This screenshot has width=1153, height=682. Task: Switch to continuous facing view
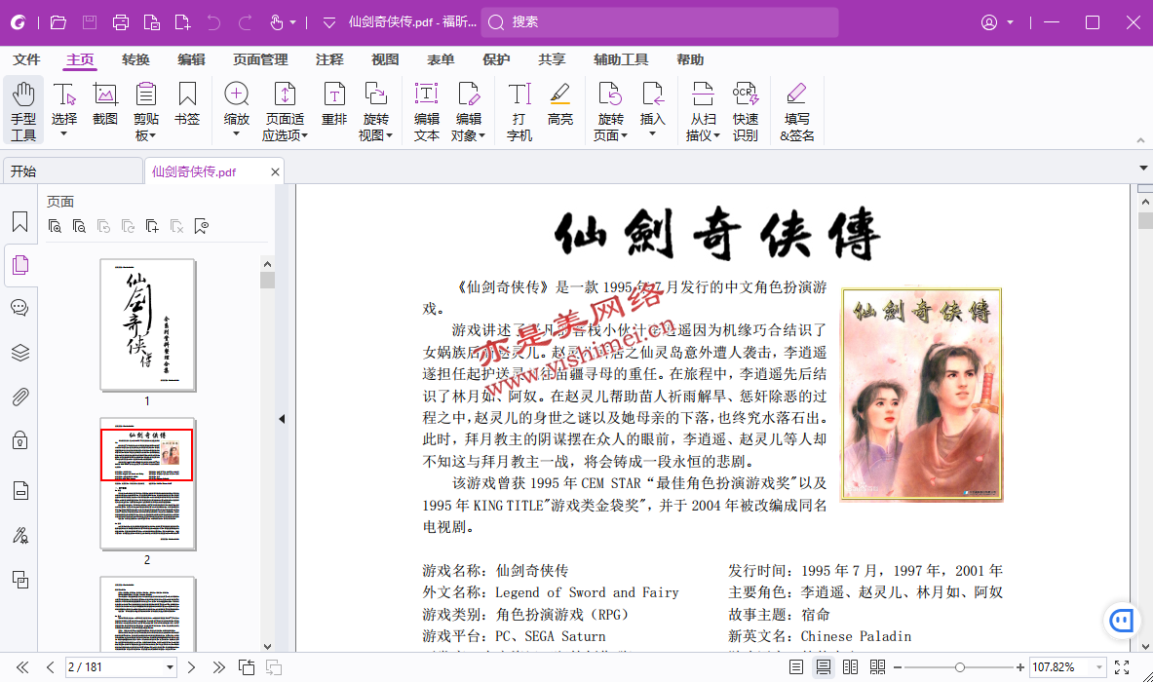tap(877, 667)
